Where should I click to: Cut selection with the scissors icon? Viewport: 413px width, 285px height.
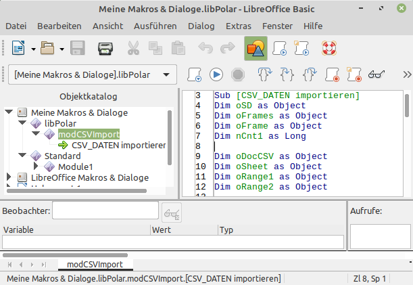point(133,48)
